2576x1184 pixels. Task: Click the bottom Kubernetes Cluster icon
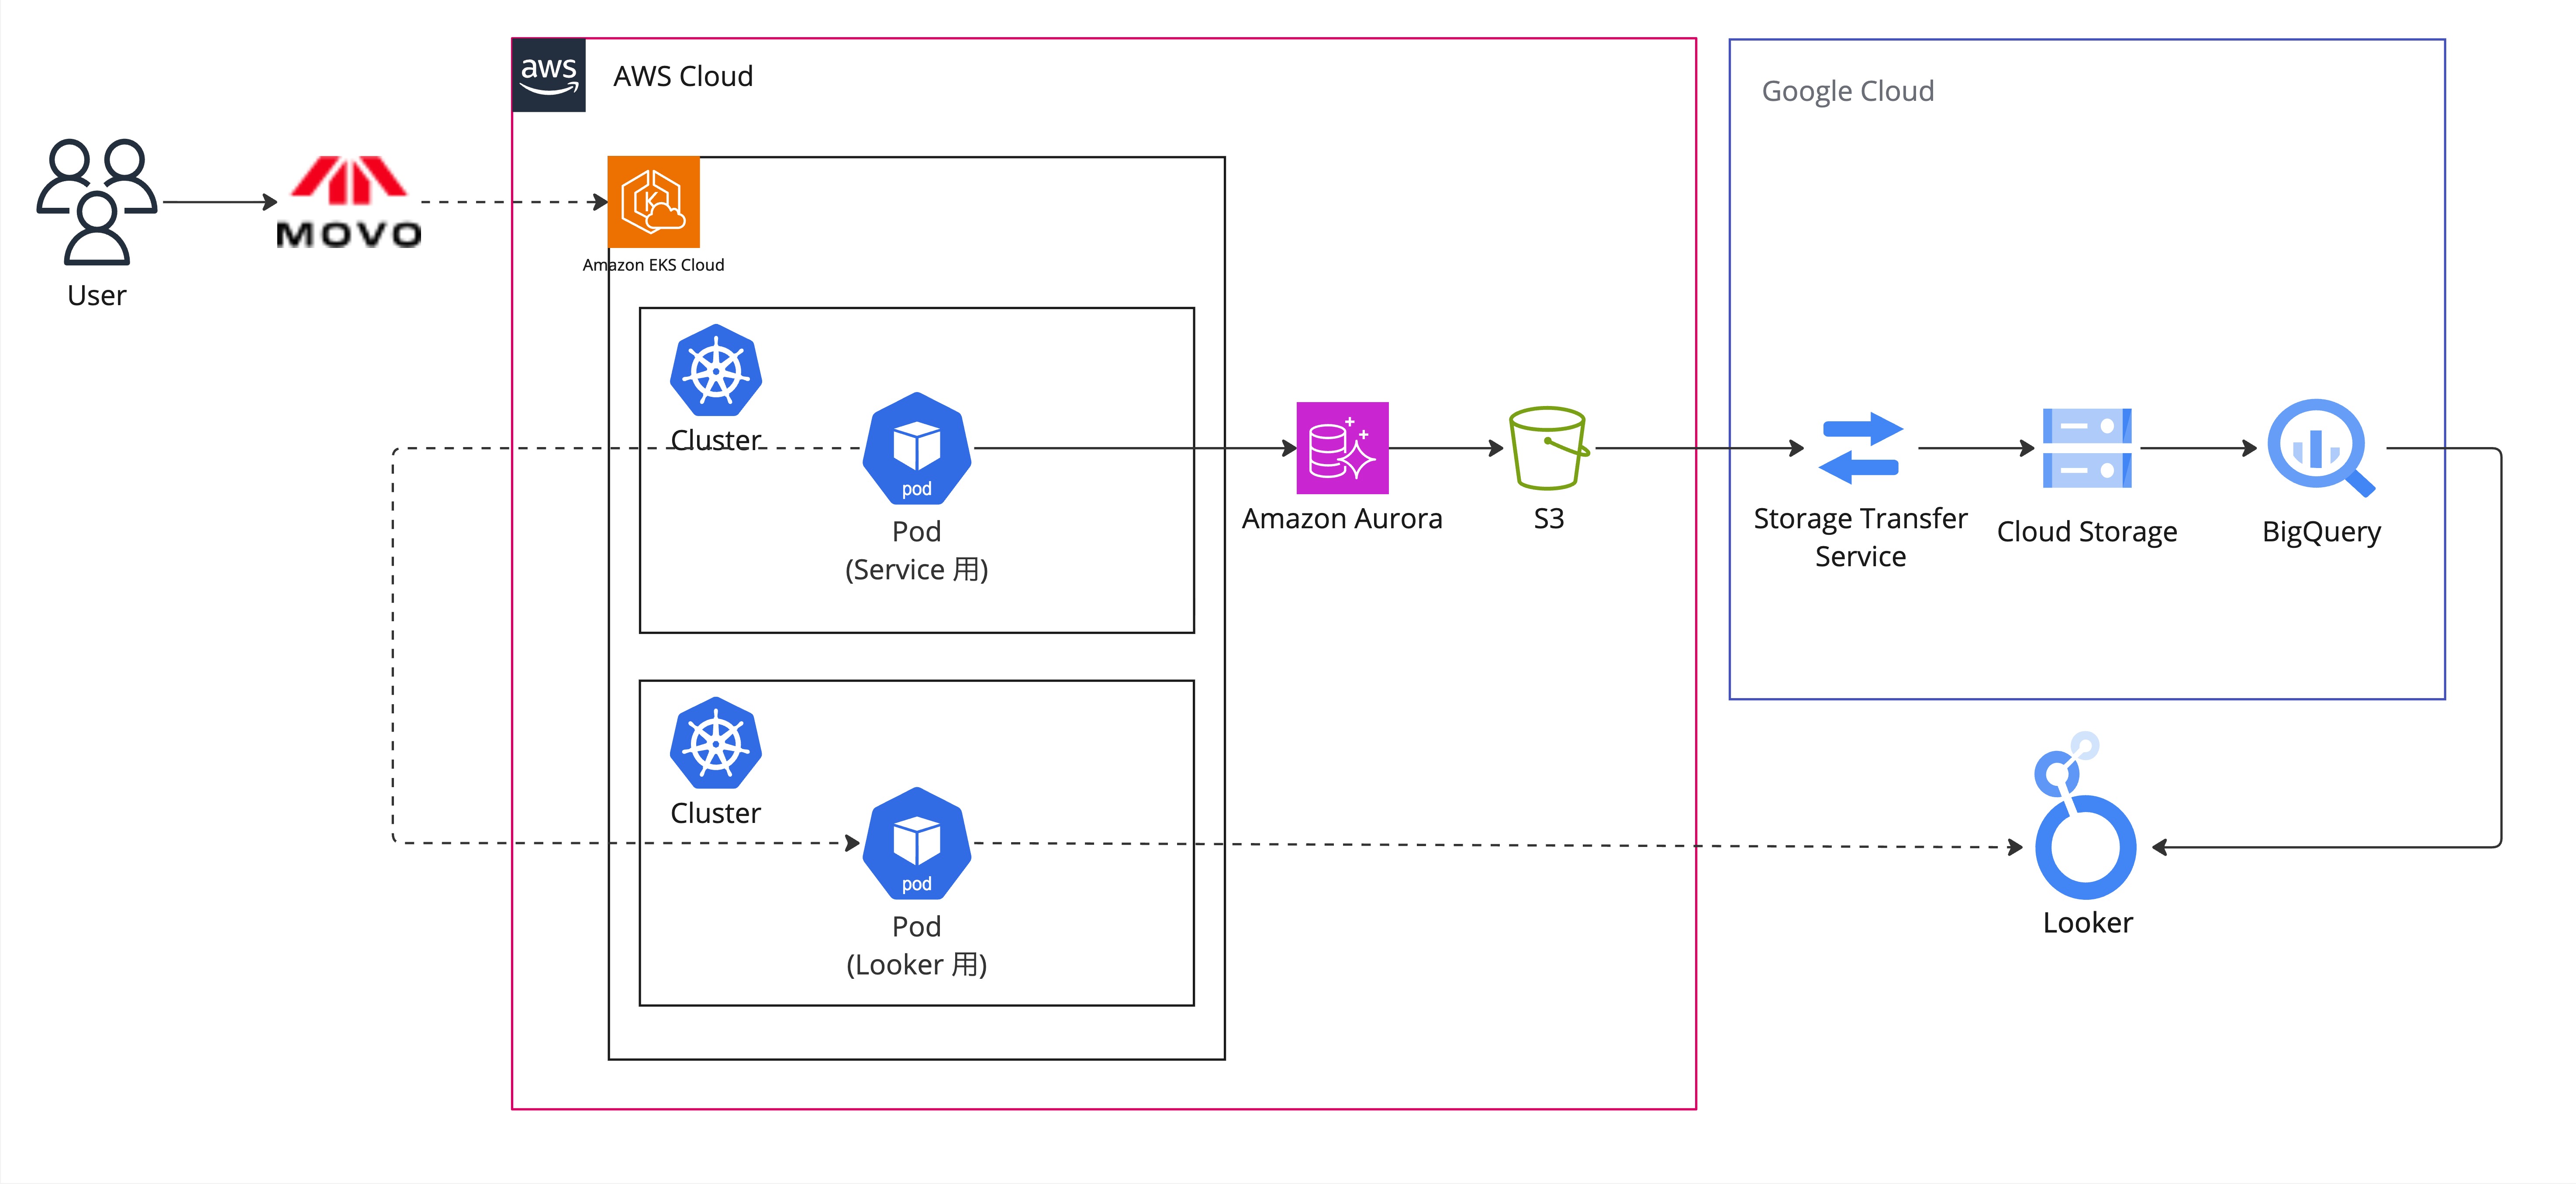(716, 743)
